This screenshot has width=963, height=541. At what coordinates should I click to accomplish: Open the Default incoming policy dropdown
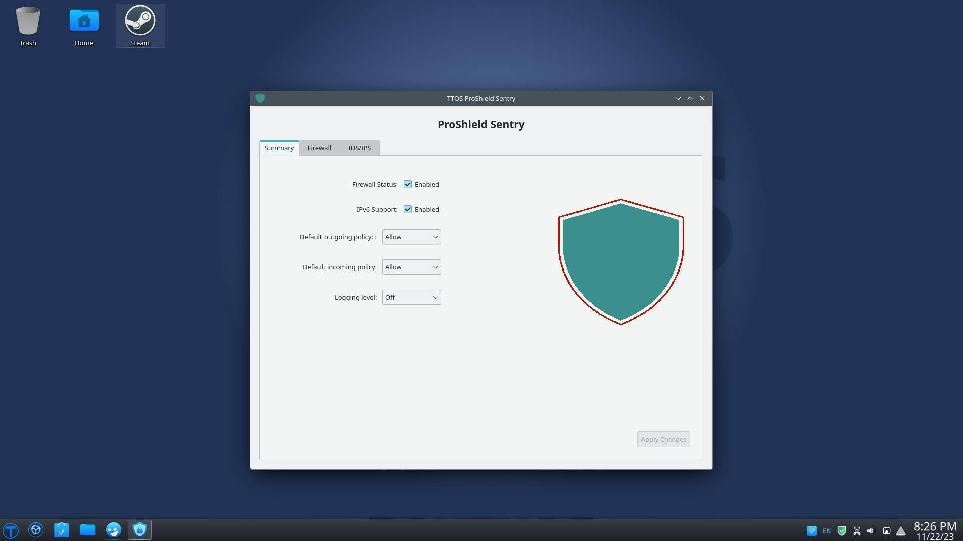pos(411,267)
